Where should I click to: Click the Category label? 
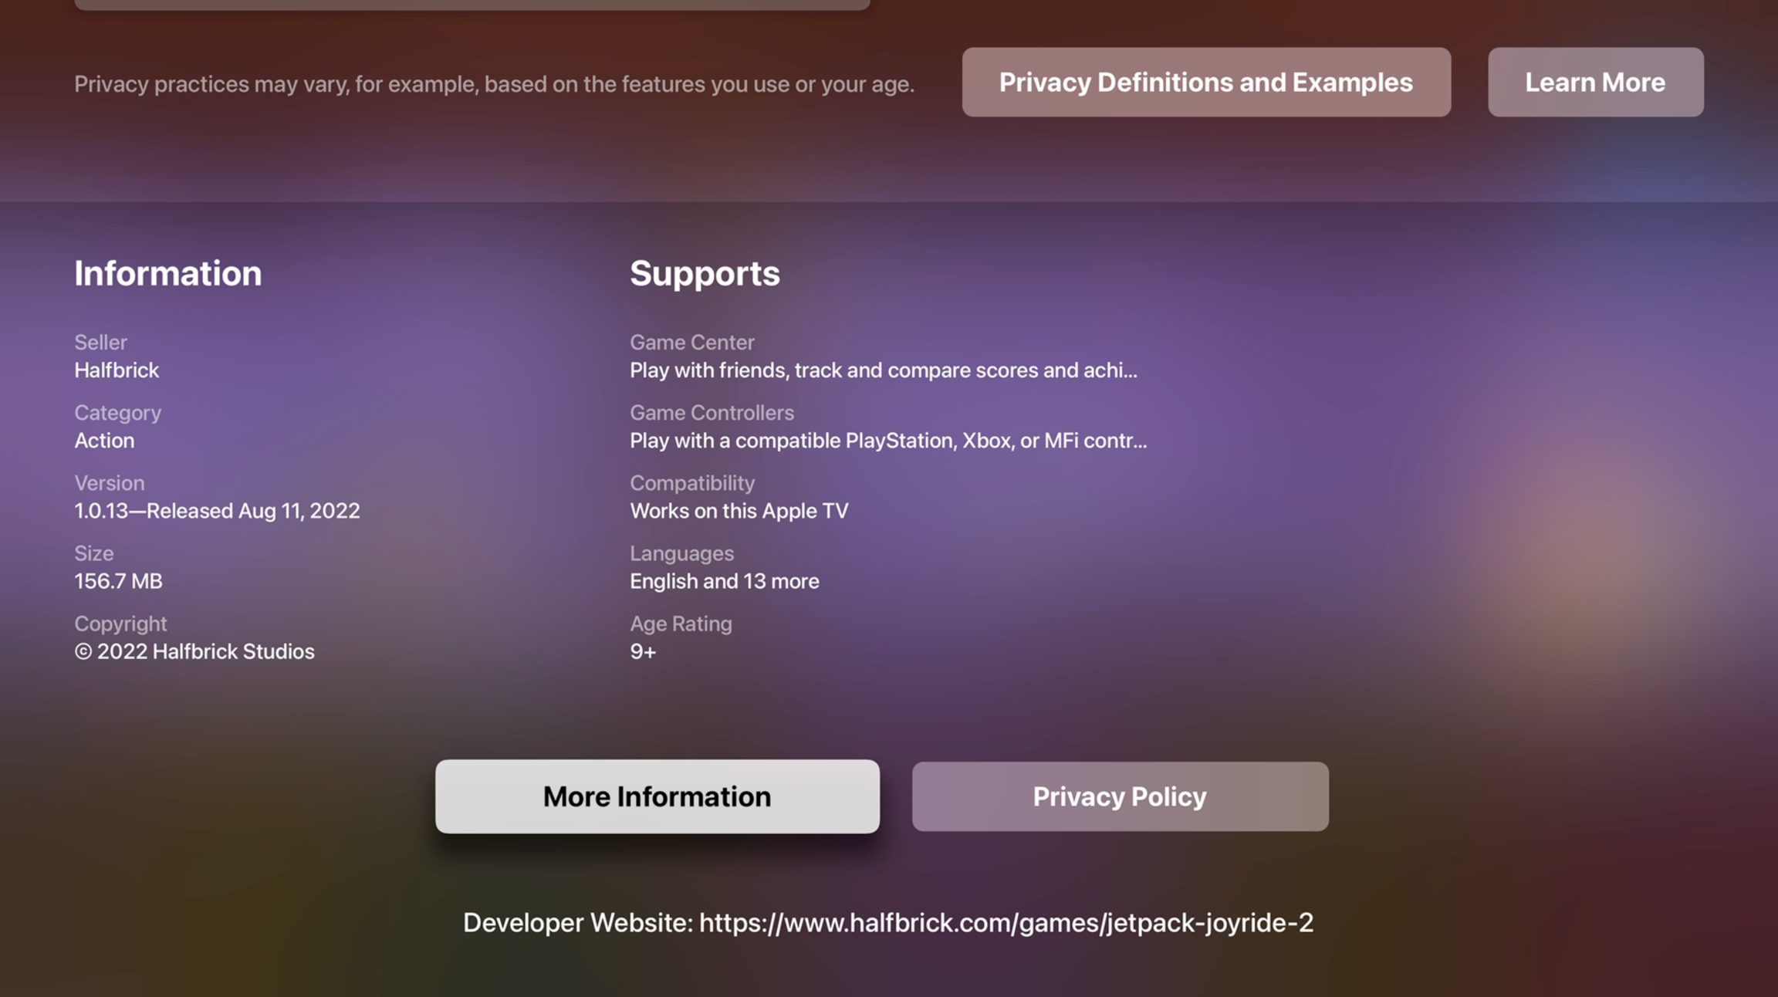117,413
